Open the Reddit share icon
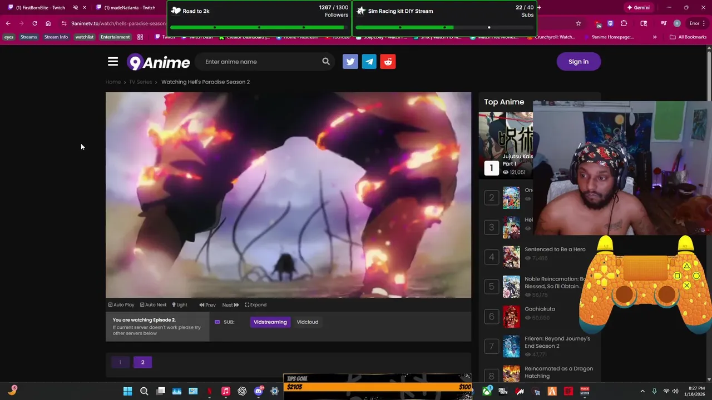This screenshot has height=400, width=712. click(x=388, y=62)
